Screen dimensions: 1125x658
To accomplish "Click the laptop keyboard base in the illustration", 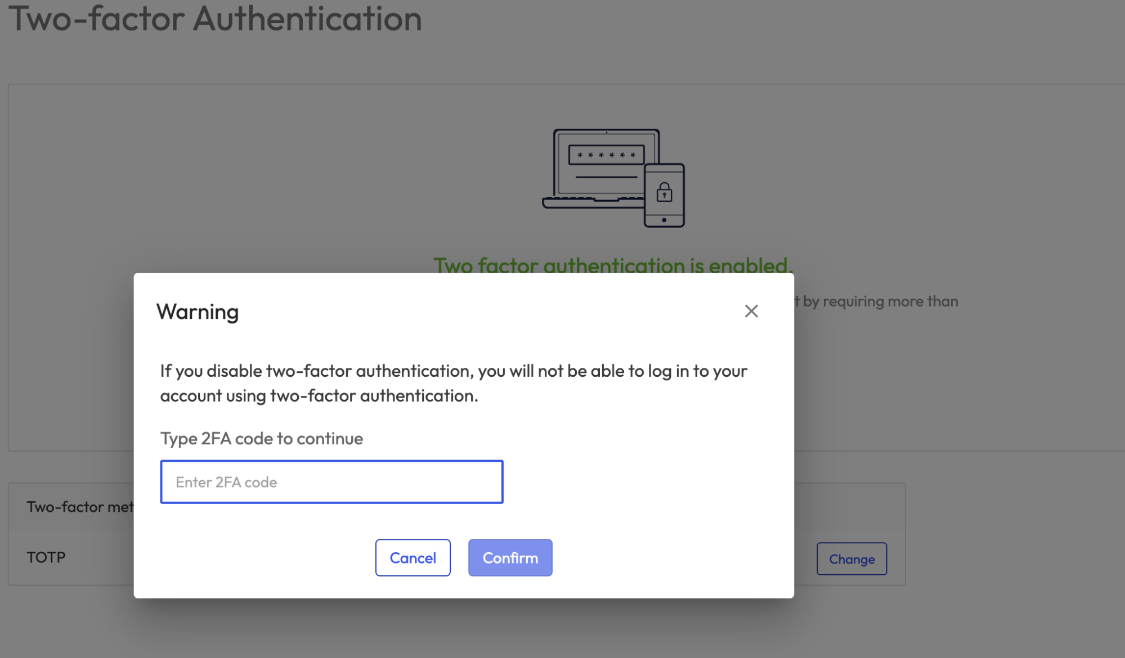I will 591,202.
